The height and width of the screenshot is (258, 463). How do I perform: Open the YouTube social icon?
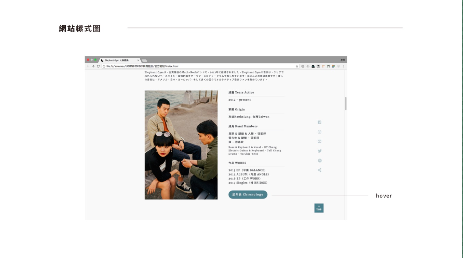click(319, 141)
